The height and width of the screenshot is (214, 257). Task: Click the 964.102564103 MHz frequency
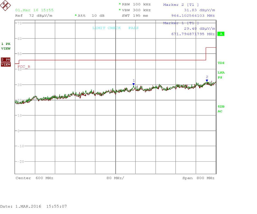tap(193, 16)
